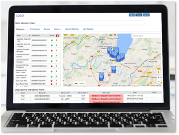The width and height of the screenshot is (179, 135).
Task: Click green status dot for Saumur gateway
Action: coord(52,77)
